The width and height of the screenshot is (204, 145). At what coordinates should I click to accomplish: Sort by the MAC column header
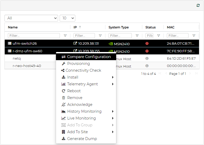click(x=171, y=27)
